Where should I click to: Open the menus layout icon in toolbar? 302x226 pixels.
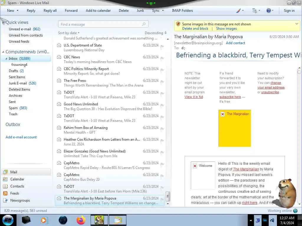click(255, 11)
